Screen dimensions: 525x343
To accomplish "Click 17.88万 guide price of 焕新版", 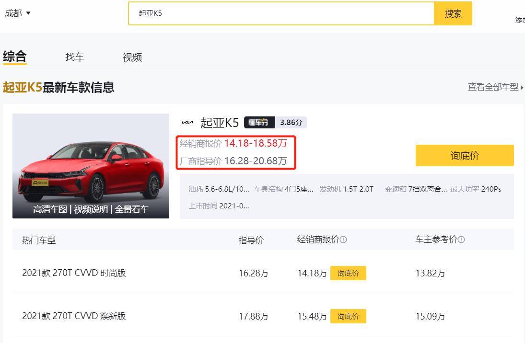I will pyautogui.click(x=254, y=316).
